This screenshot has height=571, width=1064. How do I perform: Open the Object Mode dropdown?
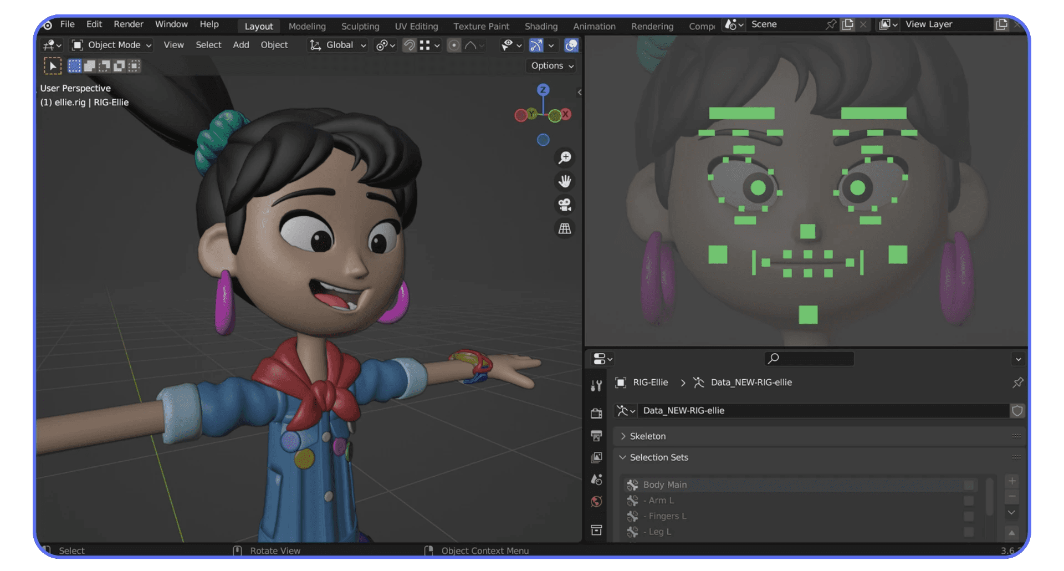point(111,45)
